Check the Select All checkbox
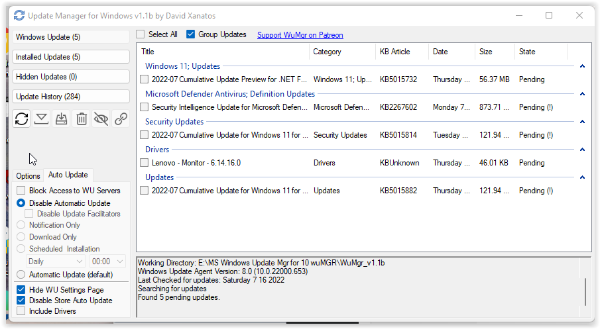600x329 pixels. 141,34
